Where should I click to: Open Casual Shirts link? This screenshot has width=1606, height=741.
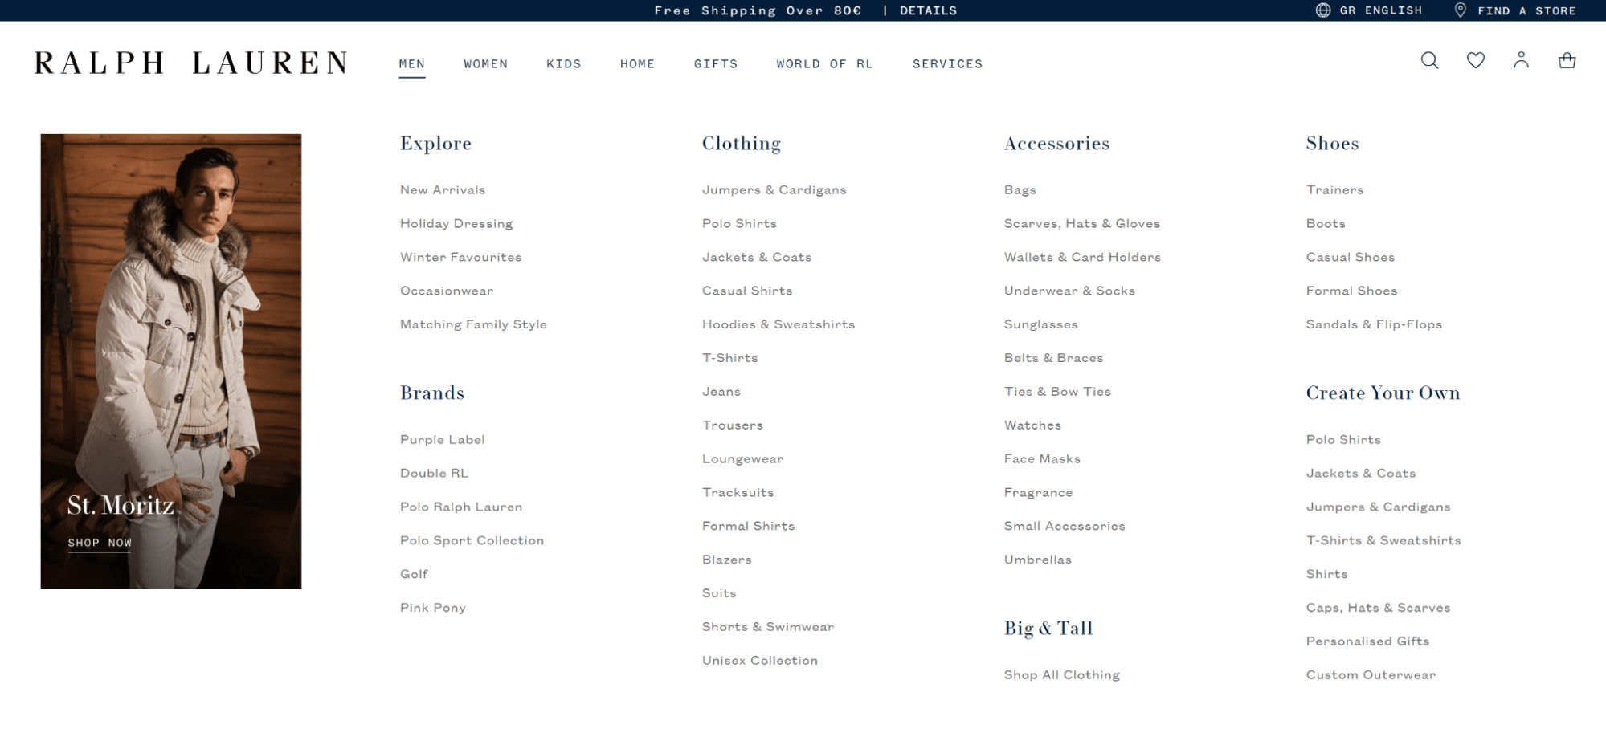[x=747, y=291]
